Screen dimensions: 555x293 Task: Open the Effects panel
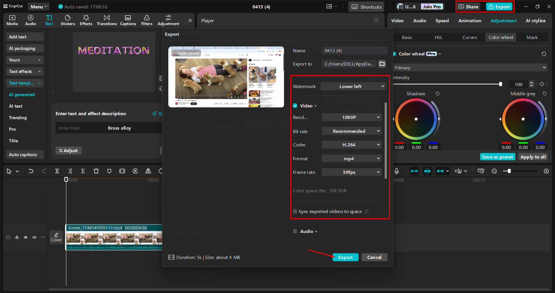tap(86, 20)
